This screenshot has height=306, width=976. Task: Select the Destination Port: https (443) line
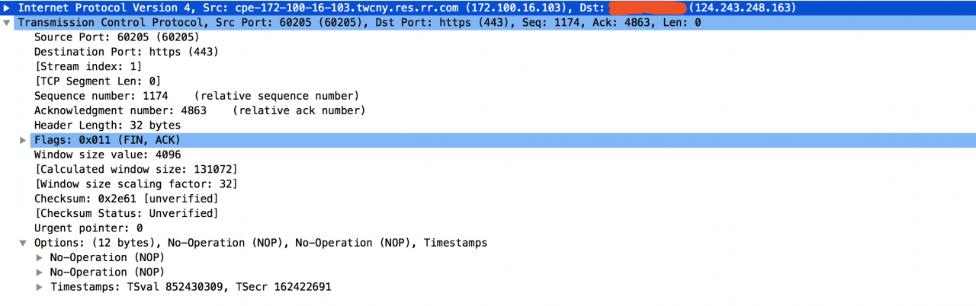click(x=126, y=52)
